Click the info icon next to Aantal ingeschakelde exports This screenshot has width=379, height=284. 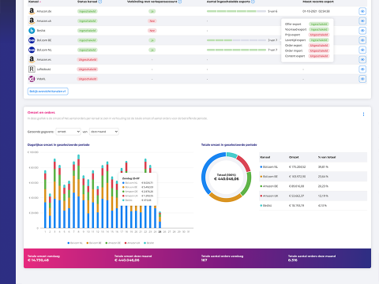point(253,2)
